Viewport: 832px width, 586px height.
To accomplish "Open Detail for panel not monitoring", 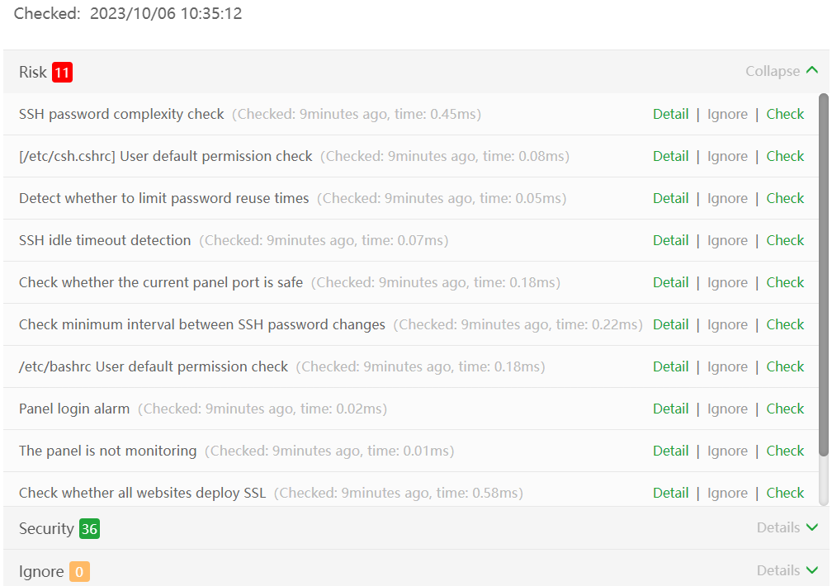I will (x=670, y=451).
